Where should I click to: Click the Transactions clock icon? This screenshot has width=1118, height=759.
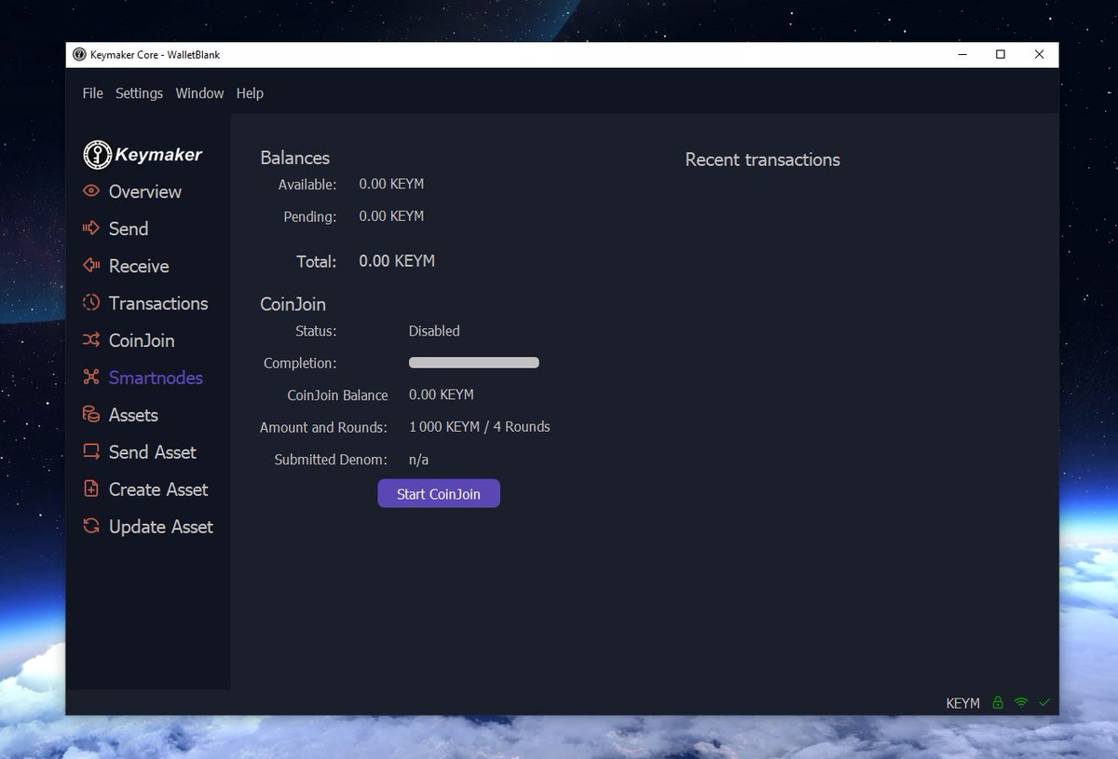91,303
